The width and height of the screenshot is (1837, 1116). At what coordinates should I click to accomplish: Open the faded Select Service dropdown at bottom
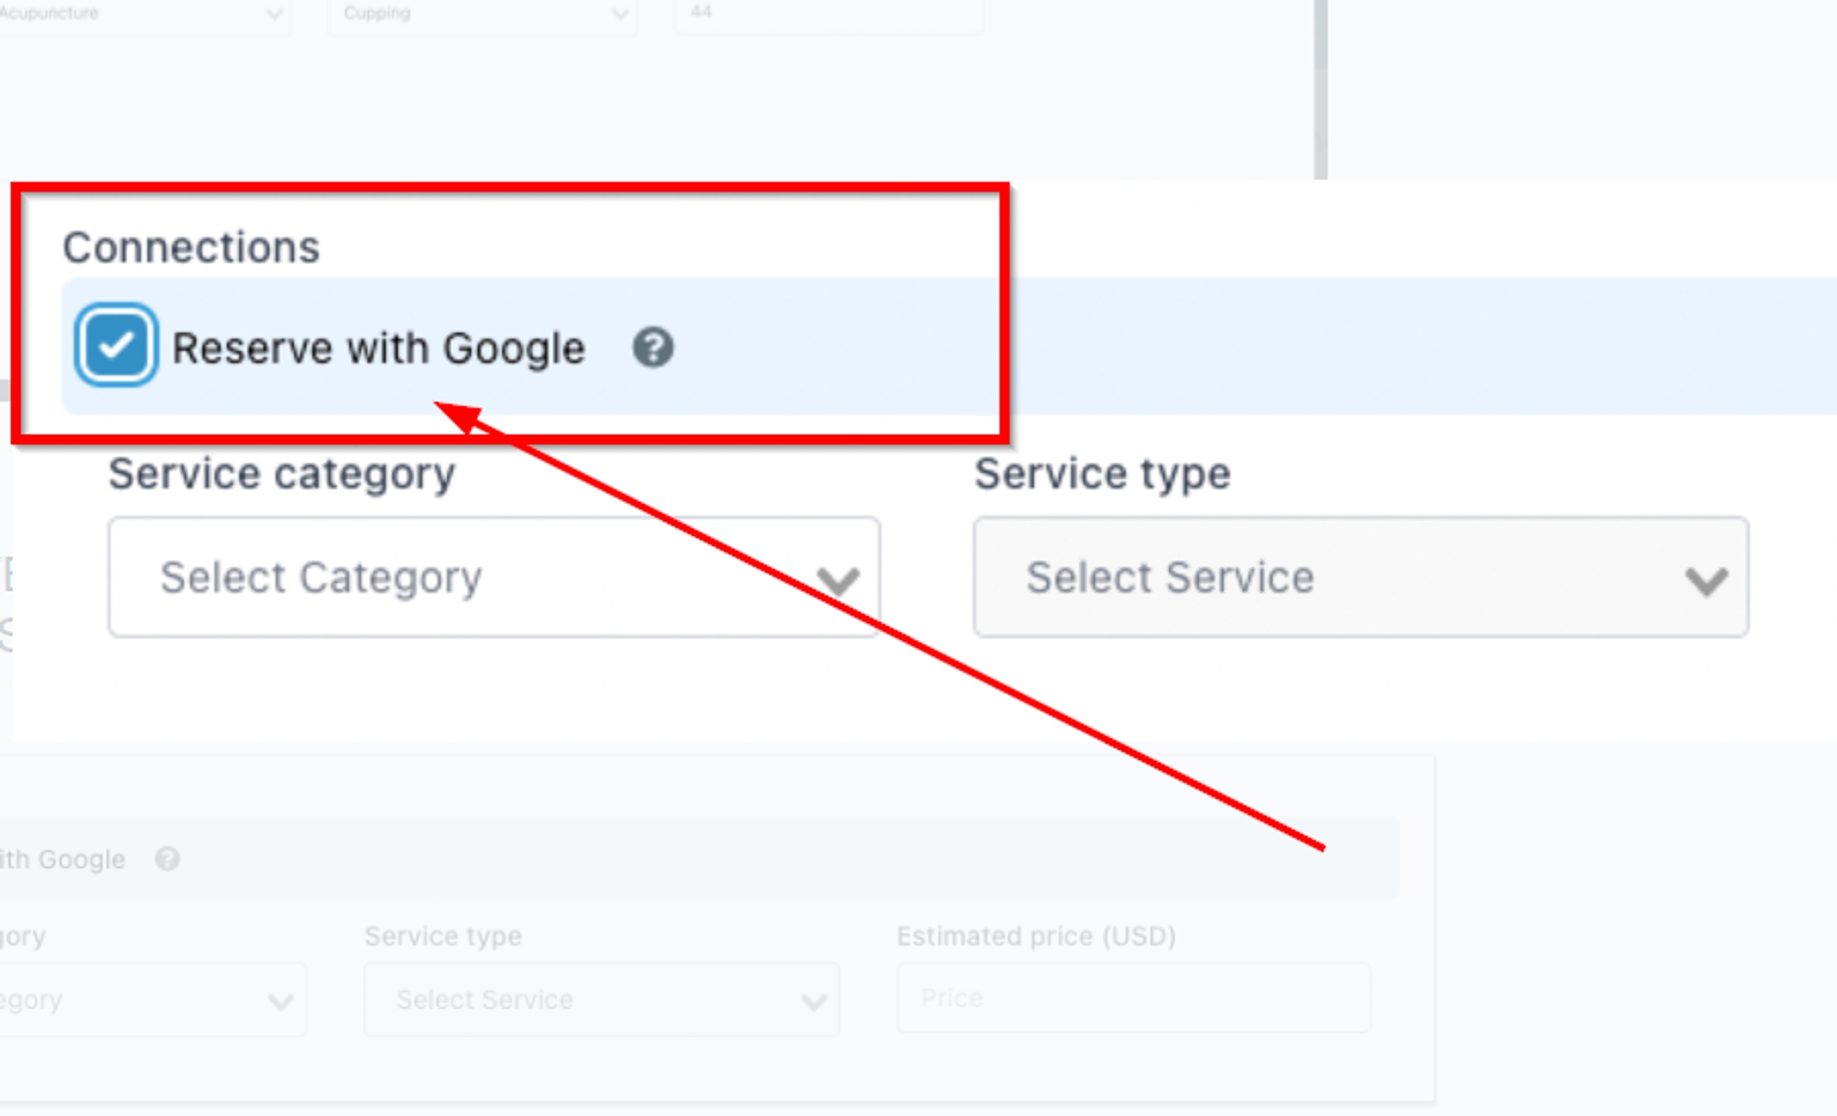(x=602, y=999)
